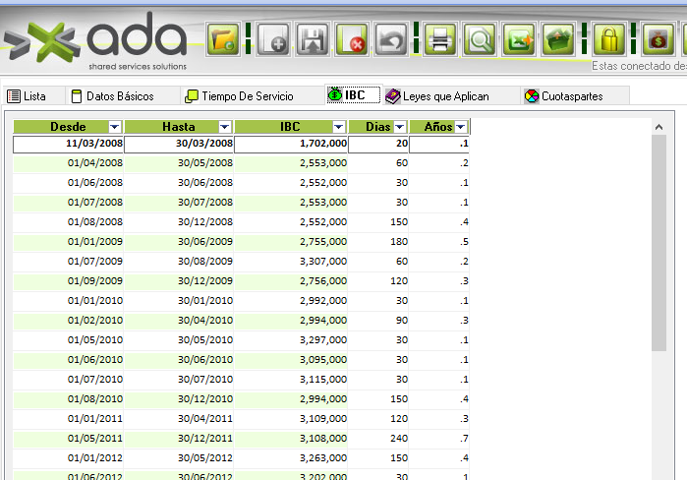Click the open folder toolbar icon
The height and width of the screenshot is (480, 687).
(x=224, y=40)
